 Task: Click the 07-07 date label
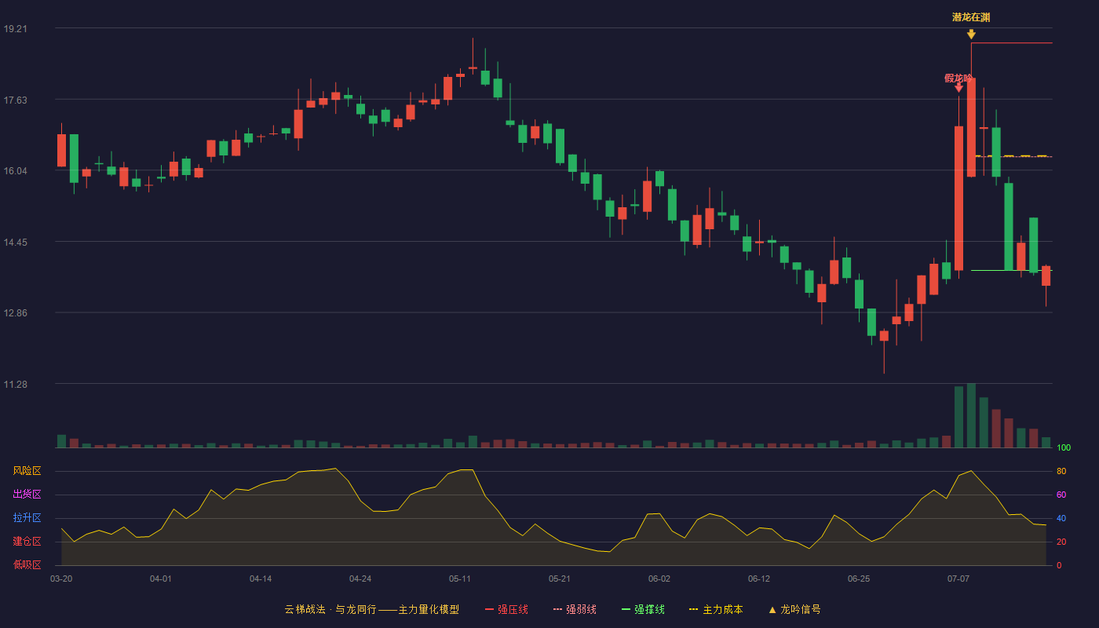pyautogui.click(x=958, y=579)
